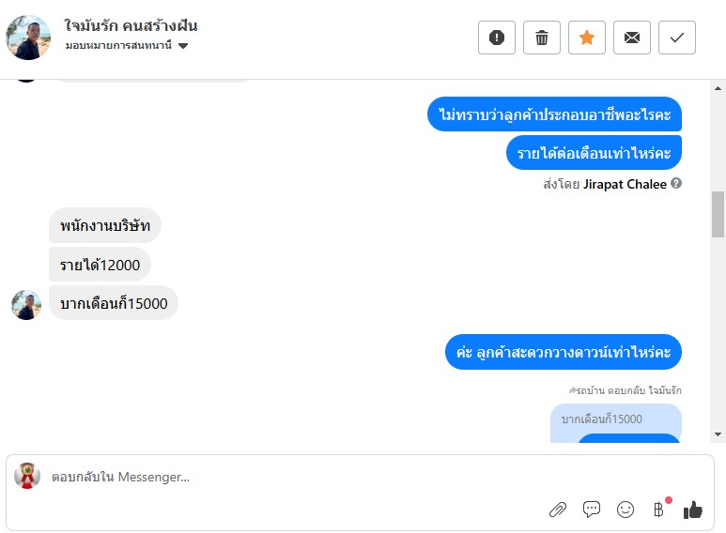Click the quoted reply bubble บากเดือนก็15000
The width and height of the screenshot is (726, 533).
[x=603, y=419]
